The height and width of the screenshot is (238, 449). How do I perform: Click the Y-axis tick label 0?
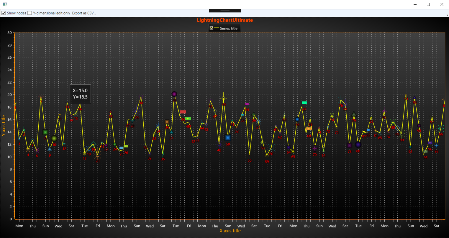click(x=11, y=219)
